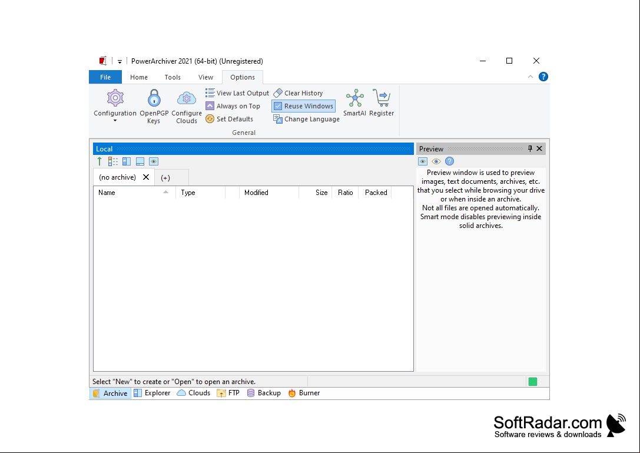Sort the list by Size column
Viewport: 640px width, 453px height.
(x=316, y=193)
